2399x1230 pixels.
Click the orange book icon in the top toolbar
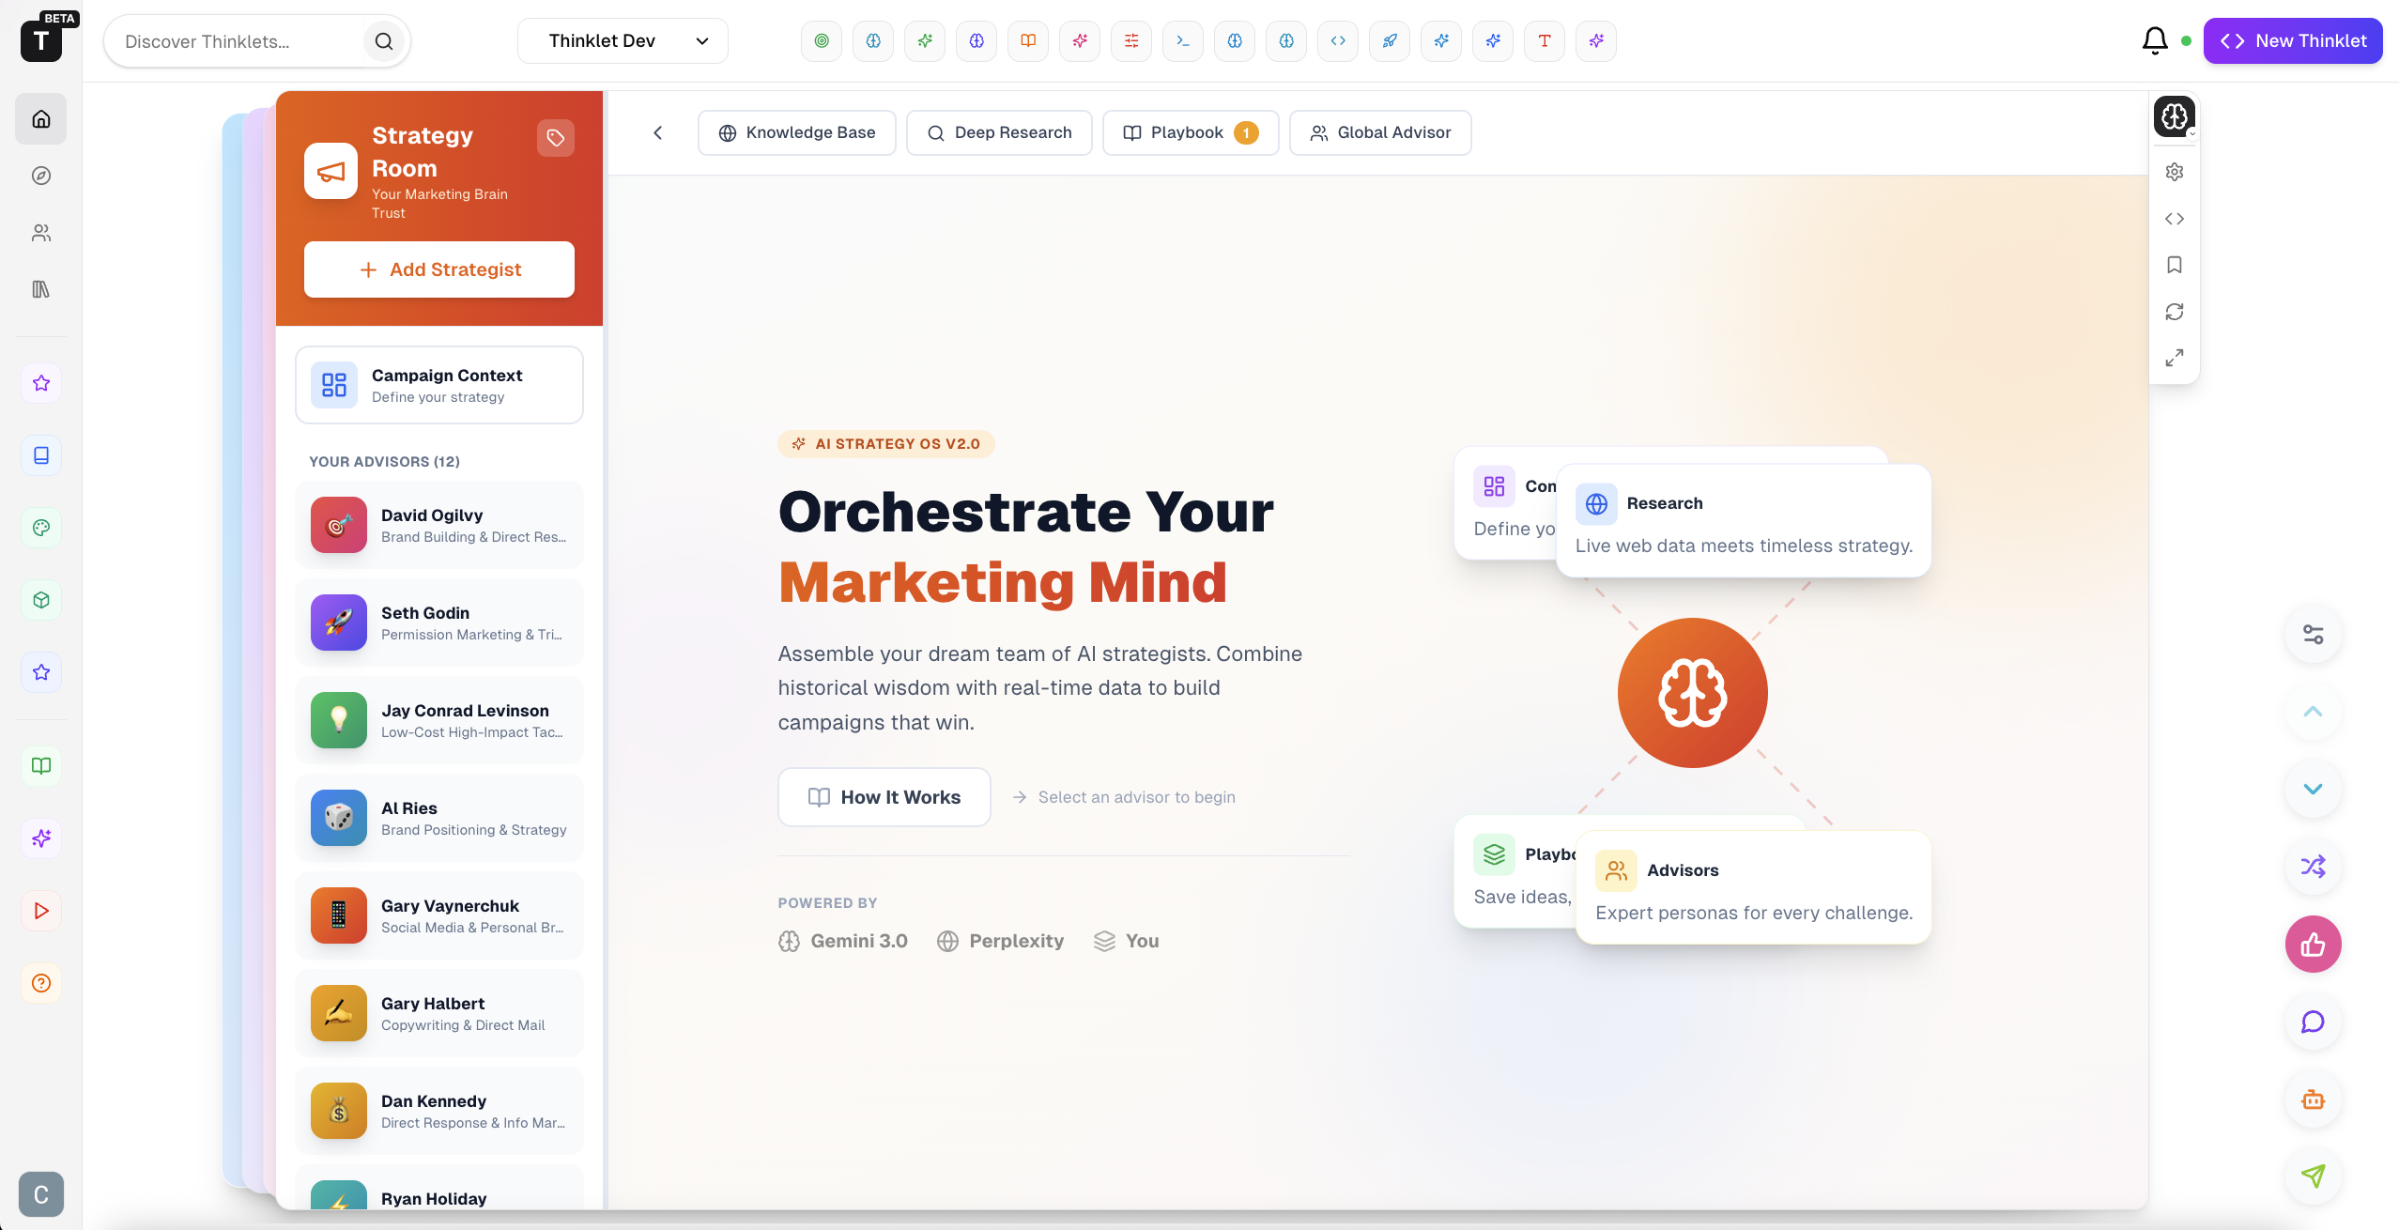pyautogui.click(x=1027, y=40)
